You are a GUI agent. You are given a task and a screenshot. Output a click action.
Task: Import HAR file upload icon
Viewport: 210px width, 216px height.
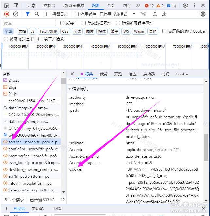point(155,14)
